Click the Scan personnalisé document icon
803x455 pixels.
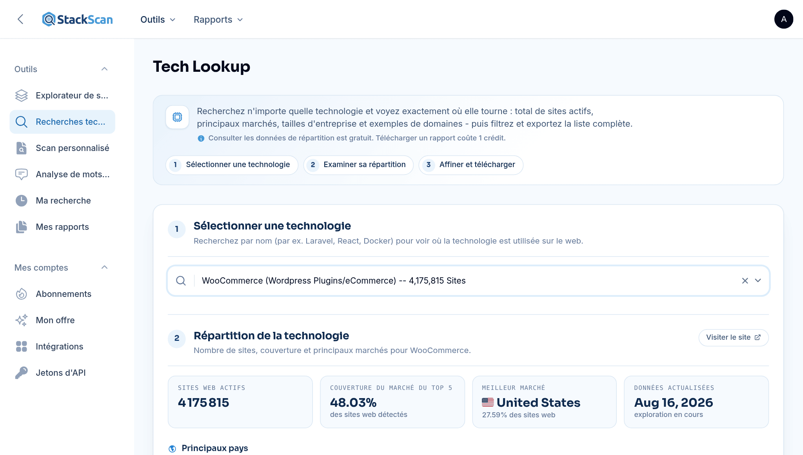point(22,148)
